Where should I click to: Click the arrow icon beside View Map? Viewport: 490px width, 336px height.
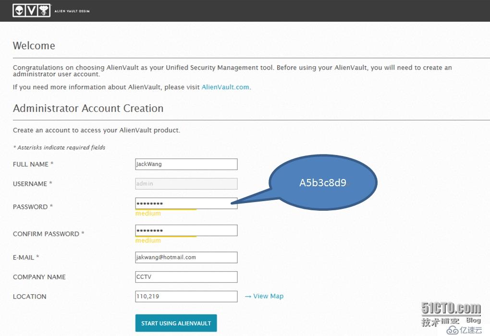[248, 297]
